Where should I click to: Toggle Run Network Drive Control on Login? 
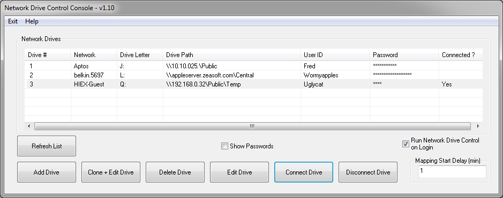tap(406, 144)
